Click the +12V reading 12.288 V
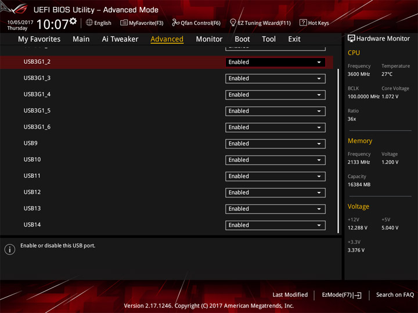 click(358, 228)
